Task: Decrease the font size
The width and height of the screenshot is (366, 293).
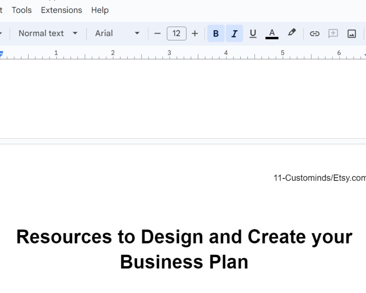Action: (x=157, y=33)
